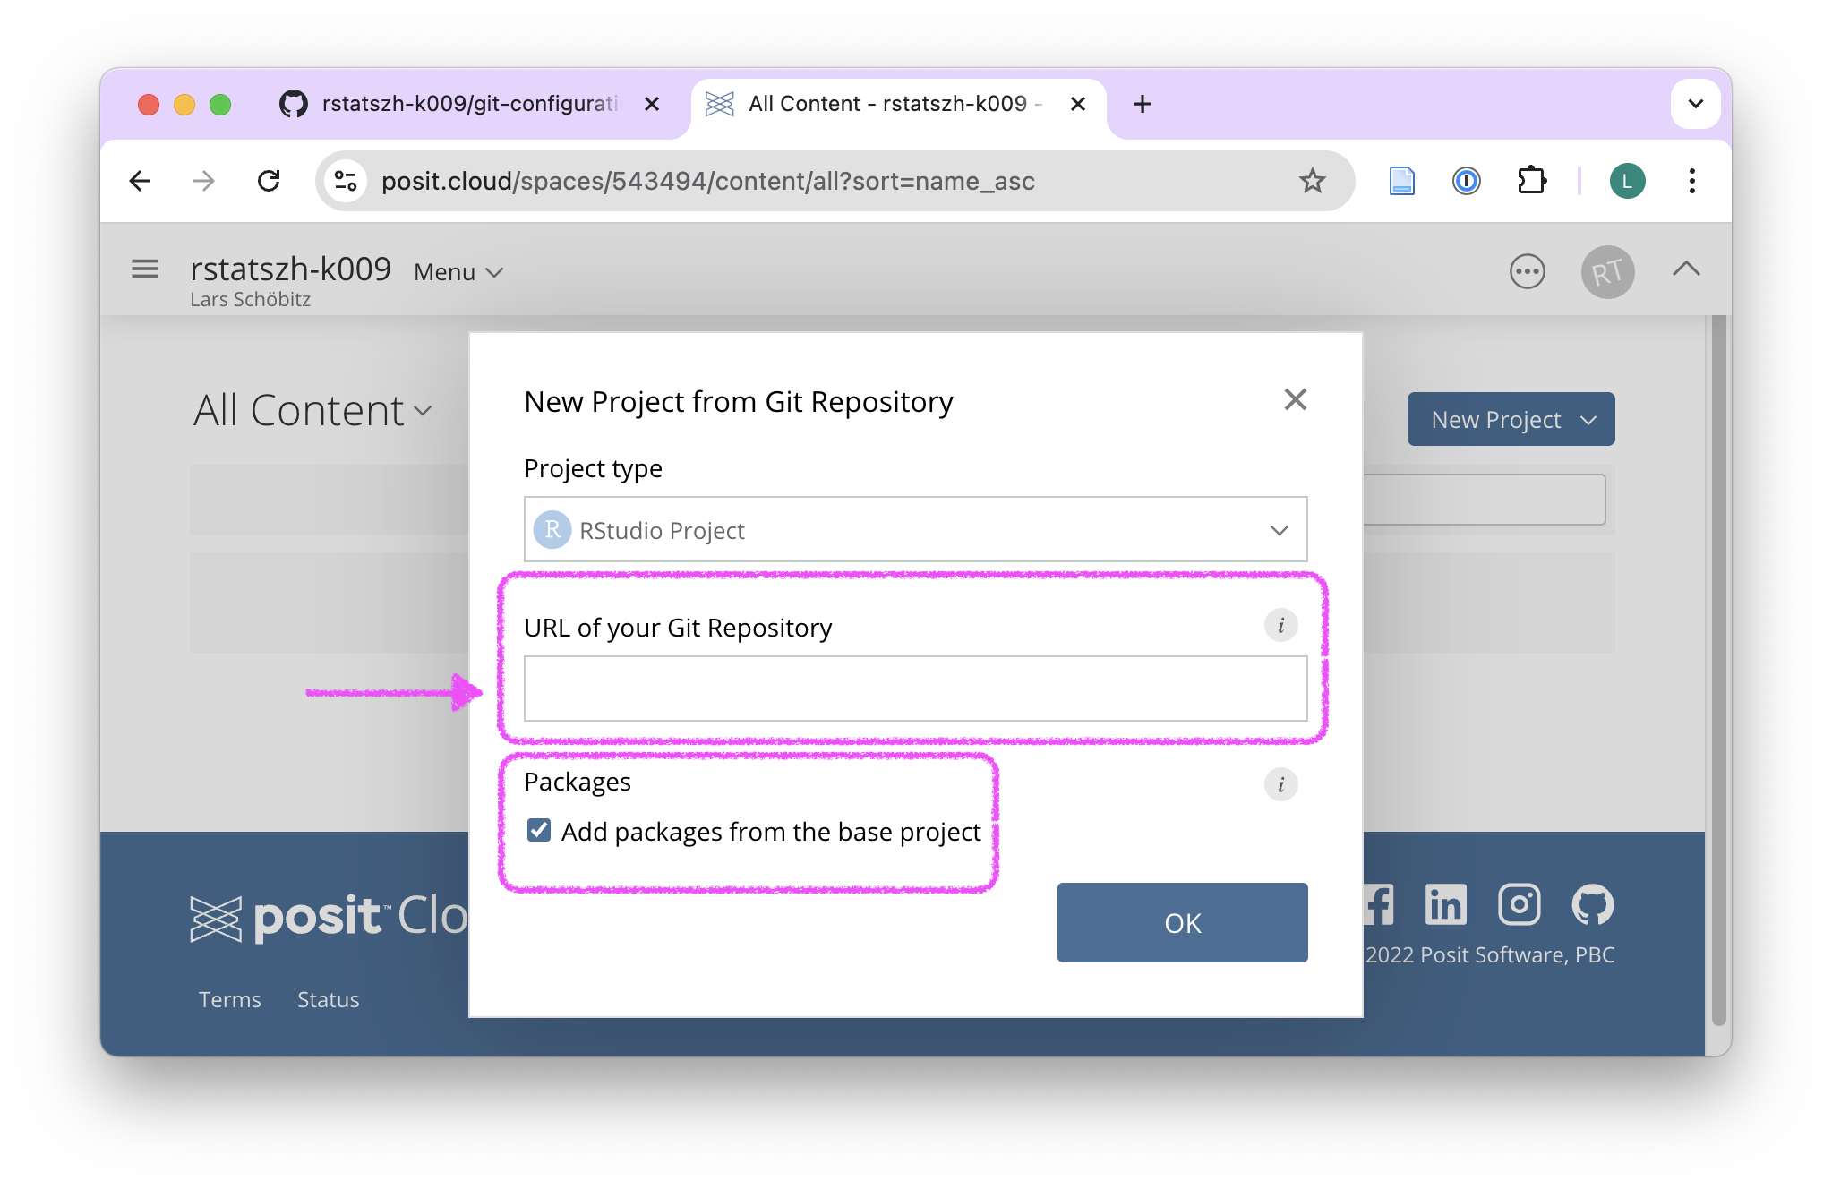Screen dimensions: 1832x1189
Task: Open the Terms link in footer
Action: [x=229, y=999]
